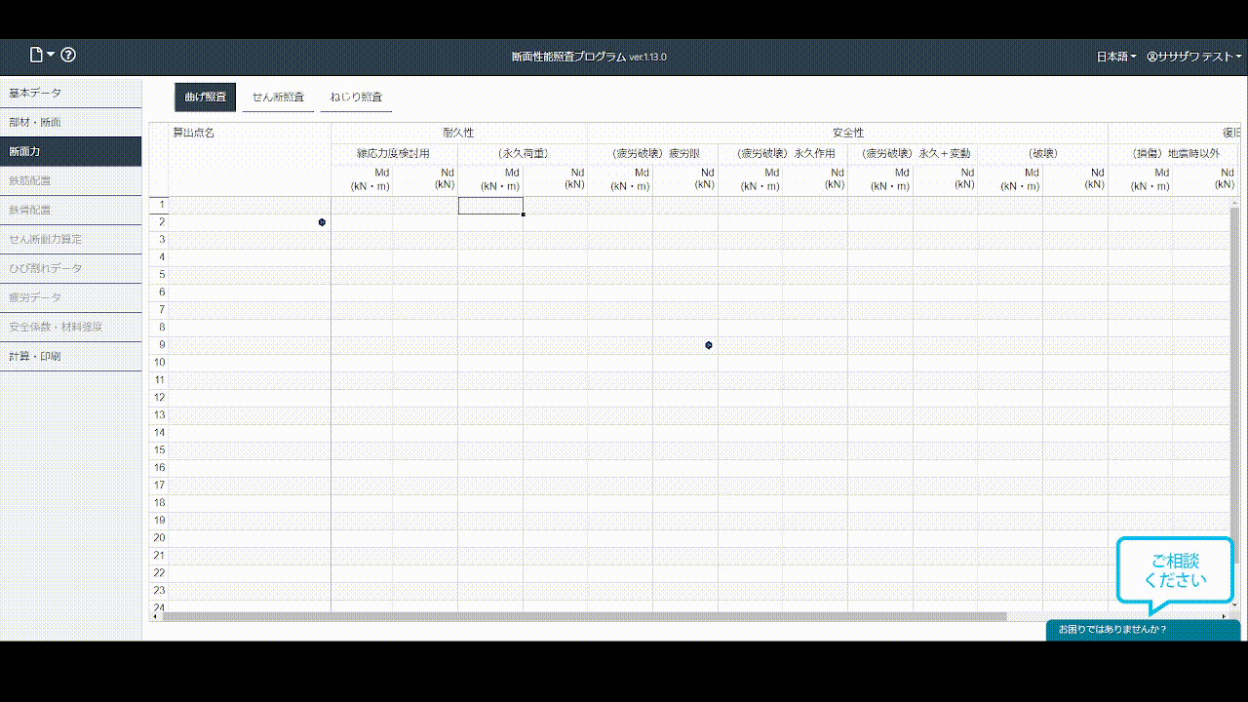Viewport: 1248px width, 702px height.
Task: Open せん断耐力算定 in the sidebar
Action: coord(70,239)
